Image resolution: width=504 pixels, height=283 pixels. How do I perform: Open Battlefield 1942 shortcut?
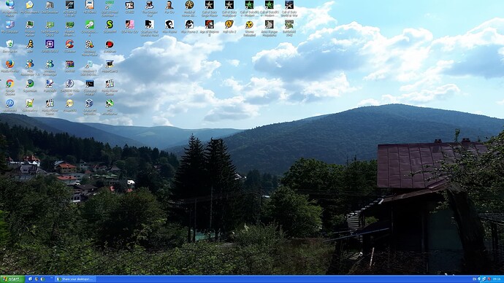click(x=289, y=25)
